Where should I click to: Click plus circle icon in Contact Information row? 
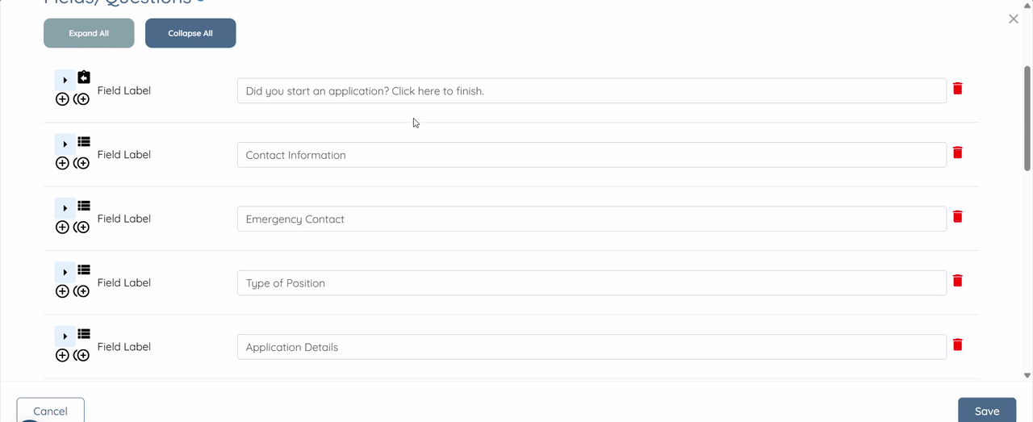pyautogui.click(x=62, y=163)
